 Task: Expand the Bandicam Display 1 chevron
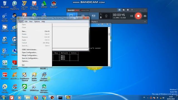coord(145,22)
